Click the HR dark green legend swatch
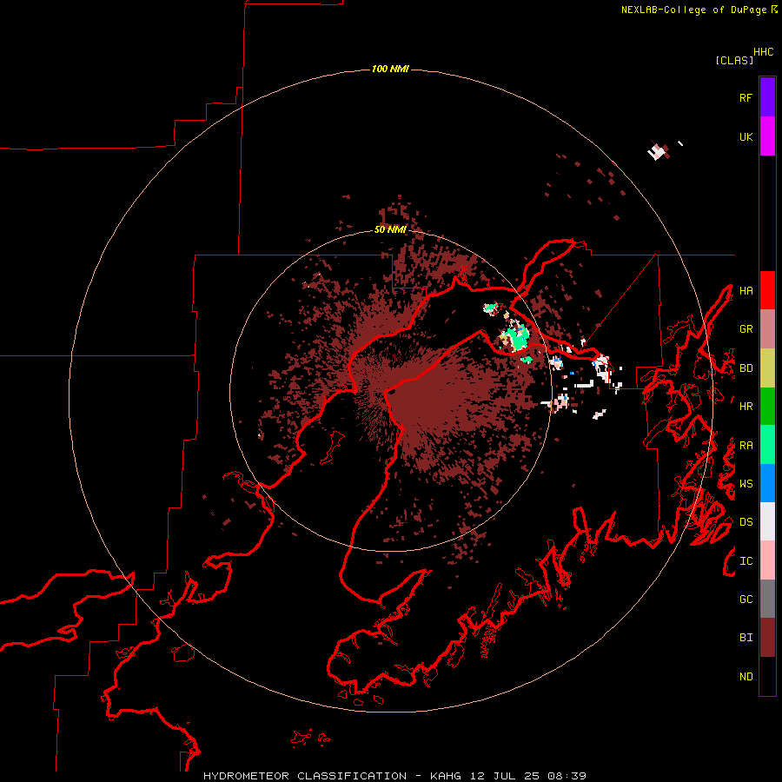 click(x=767, y=407)
